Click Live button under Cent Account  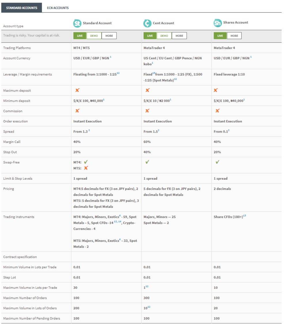[150, 36]
